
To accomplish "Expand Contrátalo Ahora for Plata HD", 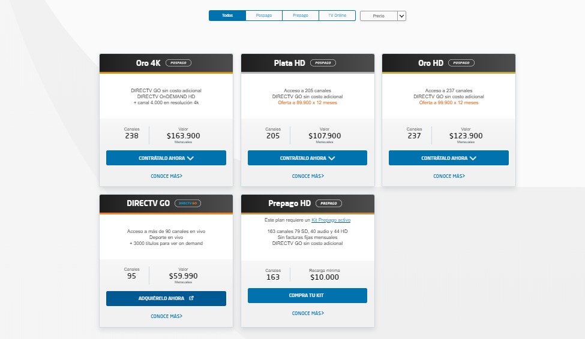I will [307, 158].
